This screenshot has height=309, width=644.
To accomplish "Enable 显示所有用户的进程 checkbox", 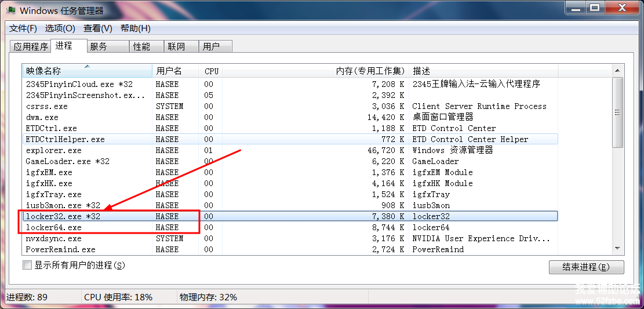I will coord(27,266).
